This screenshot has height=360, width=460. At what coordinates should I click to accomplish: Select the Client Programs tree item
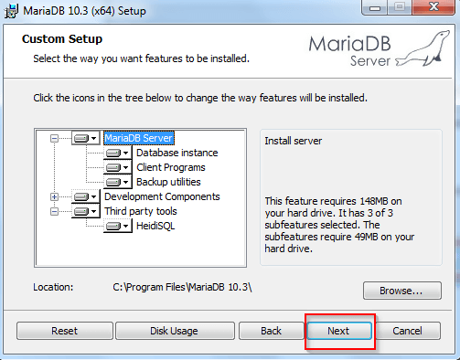coord(171,167)
